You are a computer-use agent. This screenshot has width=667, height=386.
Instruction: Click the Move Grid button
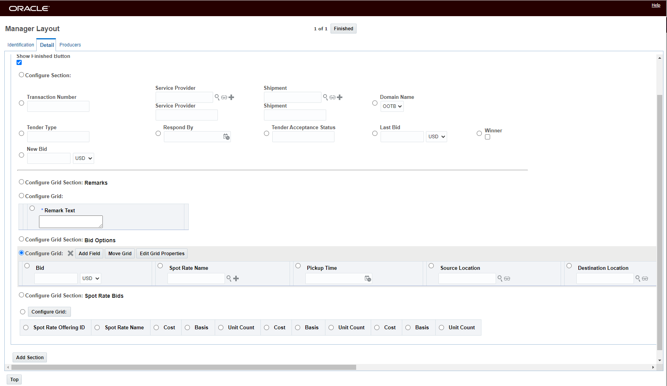(120, 254)
